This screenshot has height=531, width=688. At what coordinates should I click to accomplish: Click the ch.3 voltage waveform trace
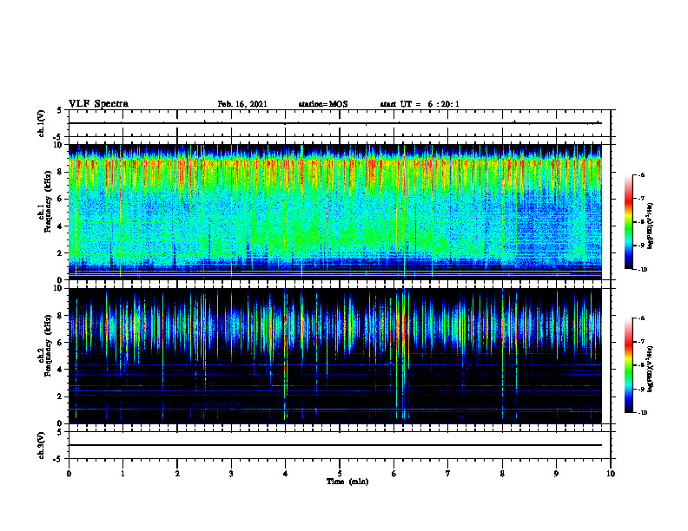pyautogui.click(x=334, y=445)
